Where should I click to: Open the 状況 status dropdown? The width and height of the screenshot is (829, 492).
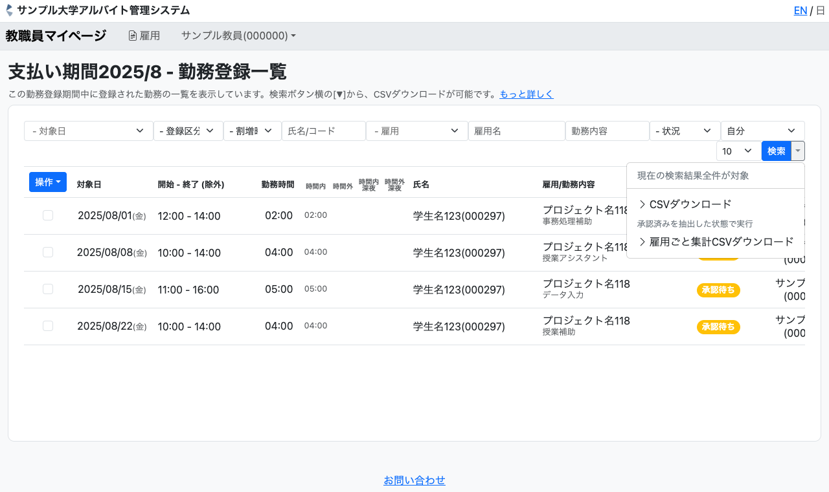(685, 131)
